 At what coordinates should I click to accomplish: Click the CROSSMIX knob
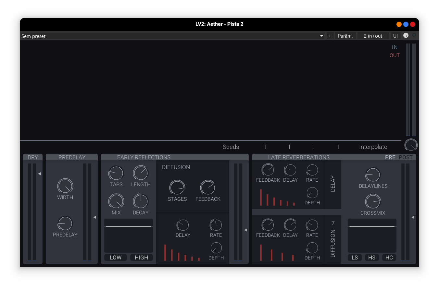[373, 201]
